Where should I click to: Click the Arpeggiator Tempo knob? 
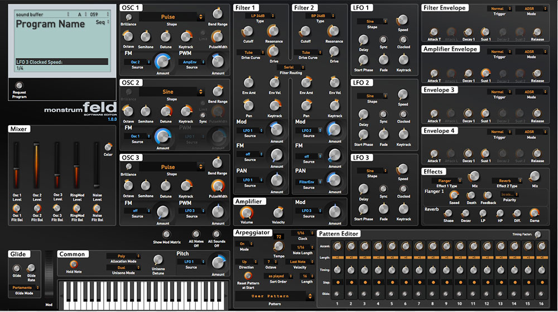278,246
